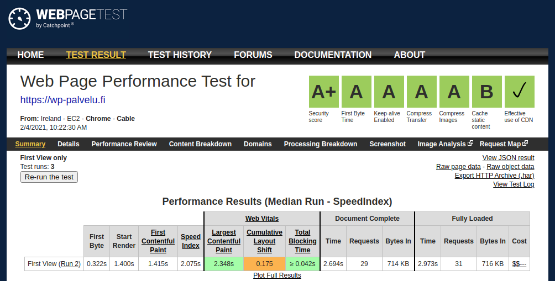Click the Fully Loaded requests value 31
The height and width of the screenshot is (281, 555).
click(x=459, y=264)
